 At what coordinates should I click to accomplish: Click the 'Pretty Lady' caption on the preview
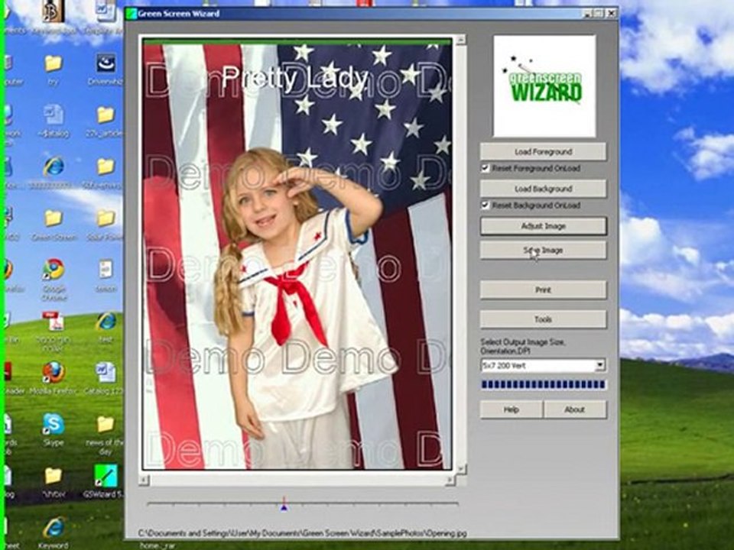[x=294, y=78]
